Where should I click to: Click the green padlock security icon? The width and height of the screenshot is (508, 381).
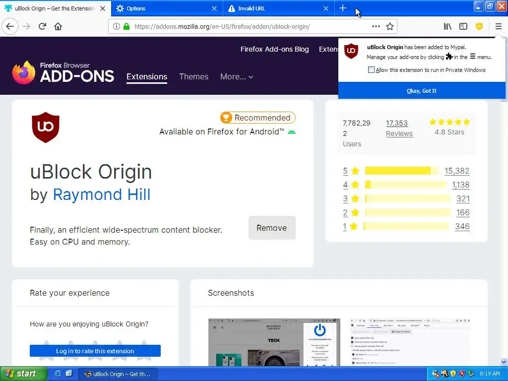127,26
